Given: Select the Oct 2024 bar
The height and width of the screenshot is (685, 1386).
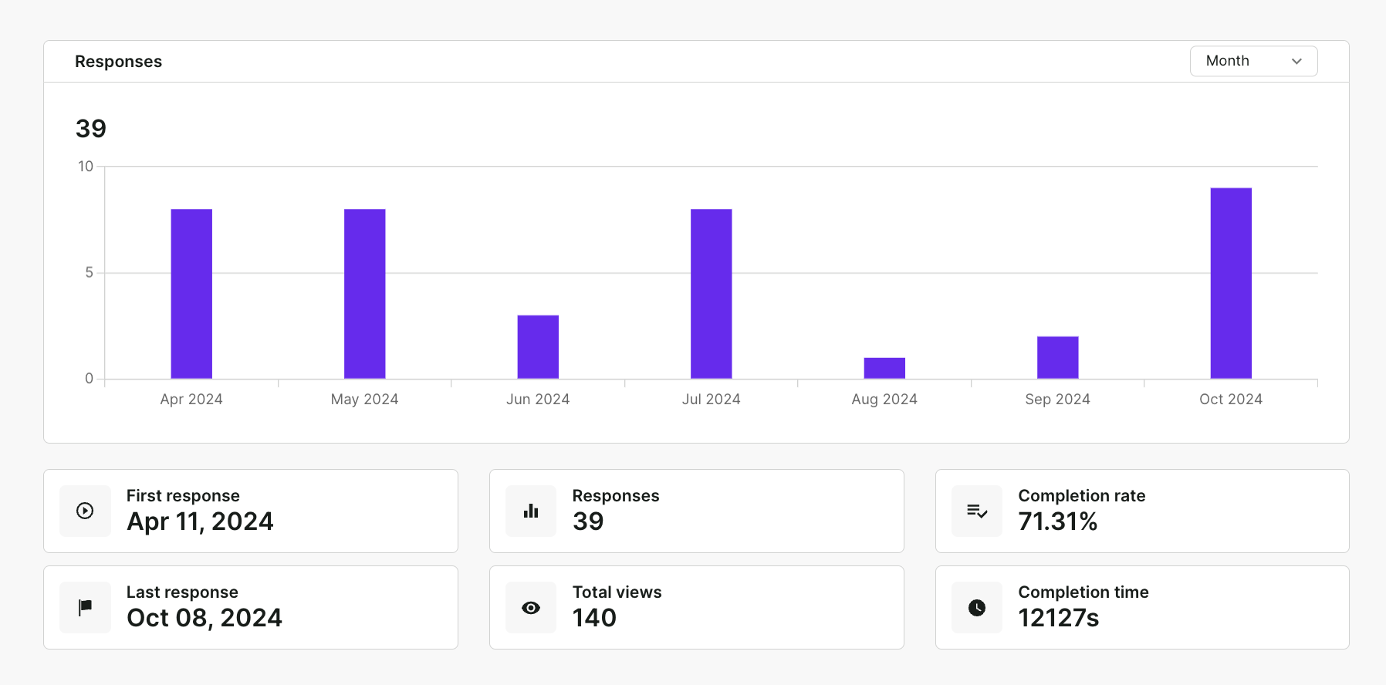Looking at the screenshot, I should click(1231, 283).
